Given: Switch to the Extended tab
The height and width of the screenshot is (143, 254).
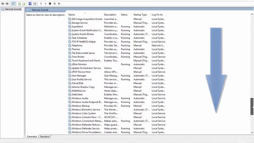Looking at the screenshot, I should pos(32,137).
